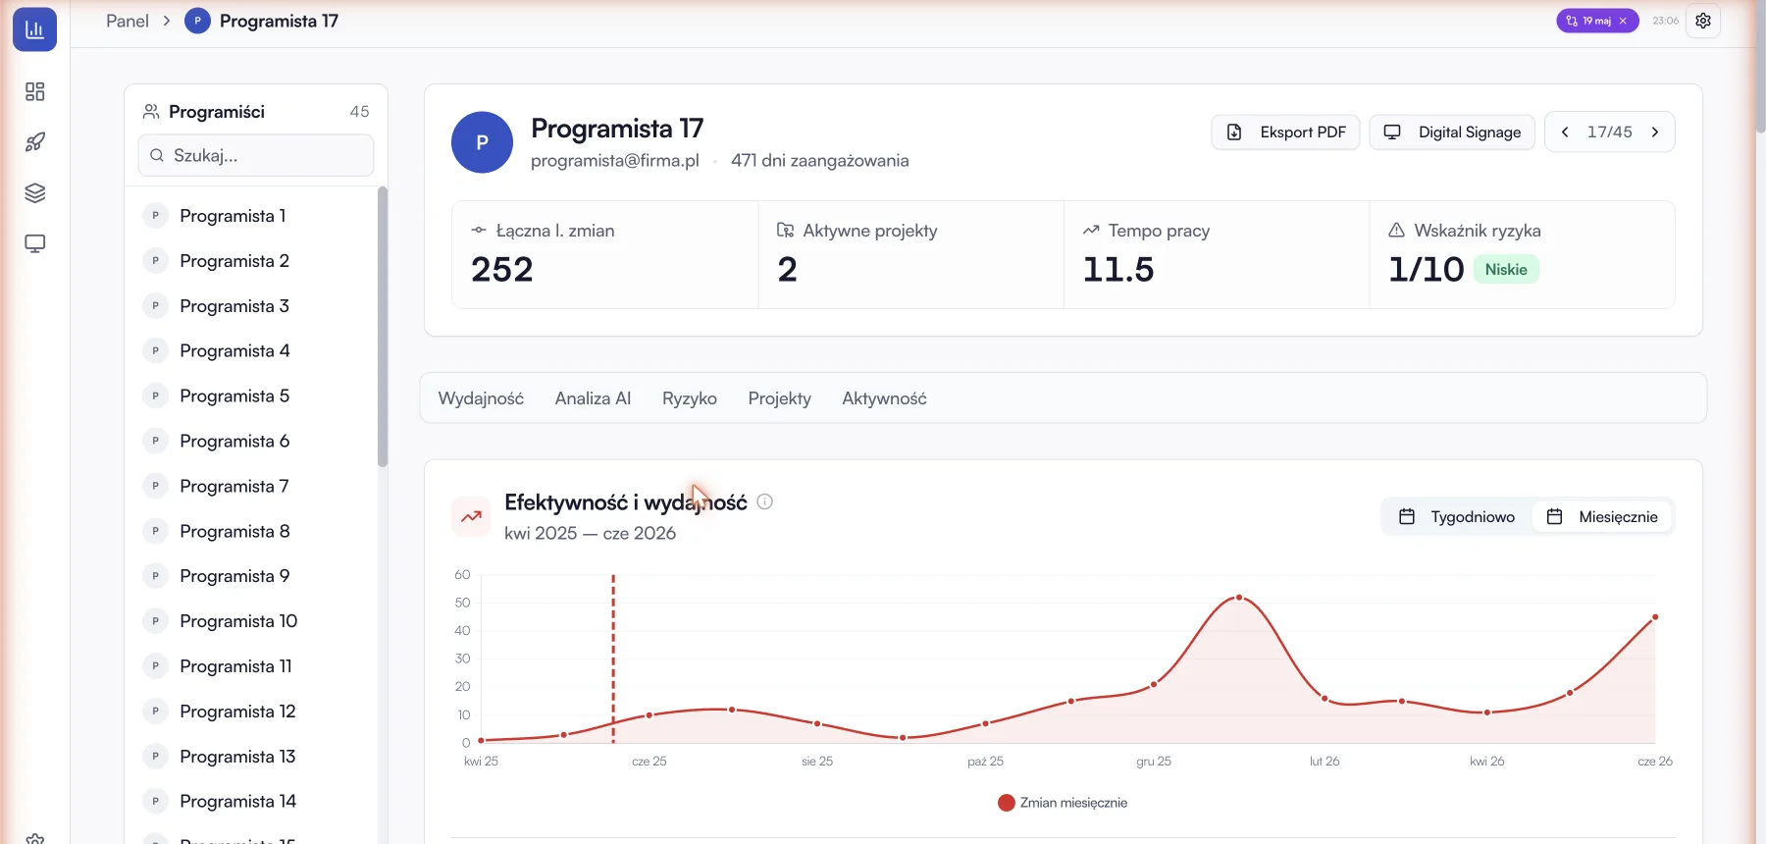Select Programista 6 from the list
Viewport: 1766px width, 844px height.
click(x=251, y=442)
